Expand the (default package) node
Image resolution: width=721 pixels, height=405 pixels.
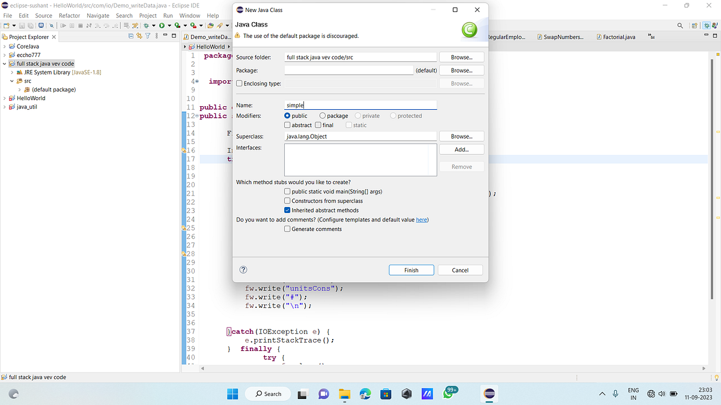(x=19, y=89)
